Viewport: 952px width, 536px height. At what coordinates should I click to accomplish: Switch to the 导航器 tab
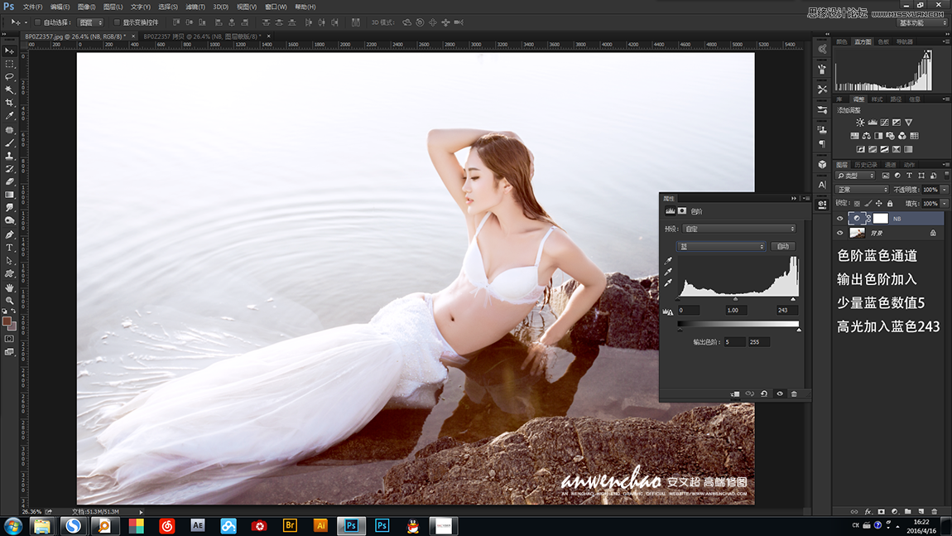(x=904, y=42)
